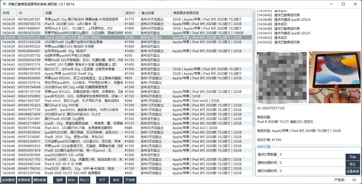Select the row with ID 691892287281
Image resolution: width=362 pixels, height=184 pixels.
pos(126,19)
